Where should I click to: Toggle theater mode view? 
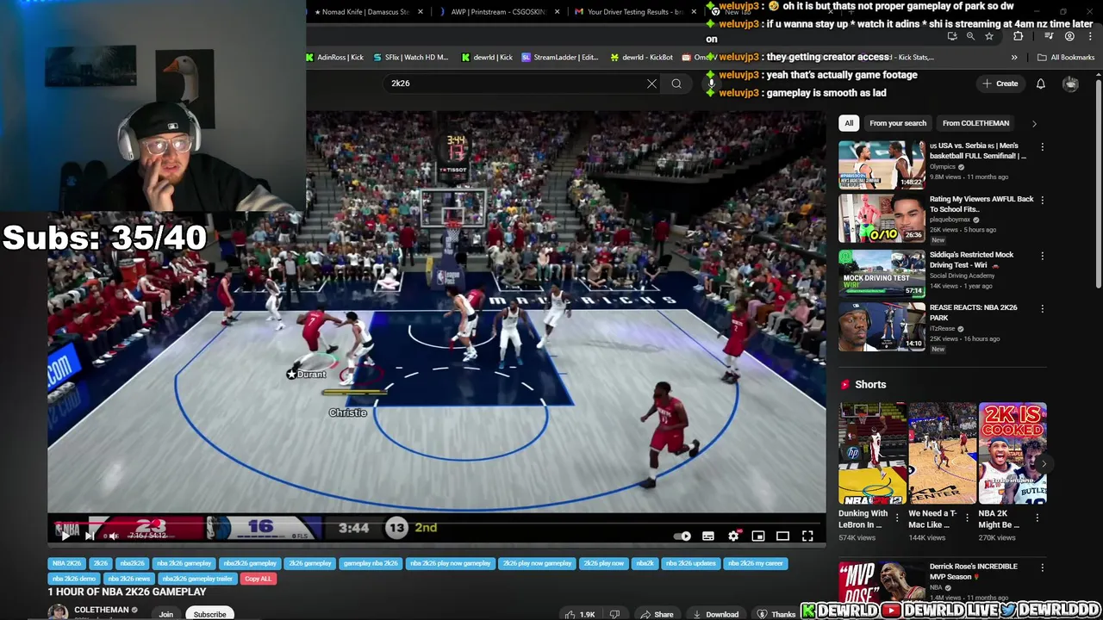click(782, 536)
